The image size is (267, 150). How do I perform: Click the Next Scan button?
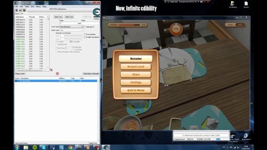69,17
